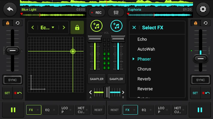Go to next effect with right chevron
The width and height of the screenshot is (213, 119).
coord(64,28)
